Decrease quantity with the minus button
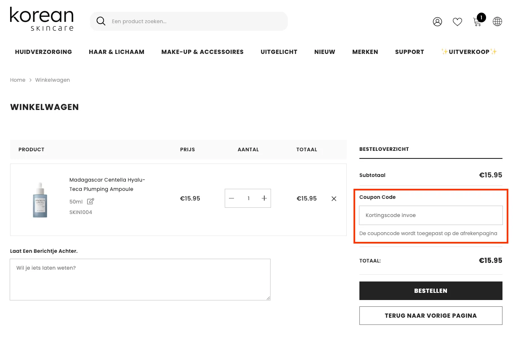 click(231, 198)
